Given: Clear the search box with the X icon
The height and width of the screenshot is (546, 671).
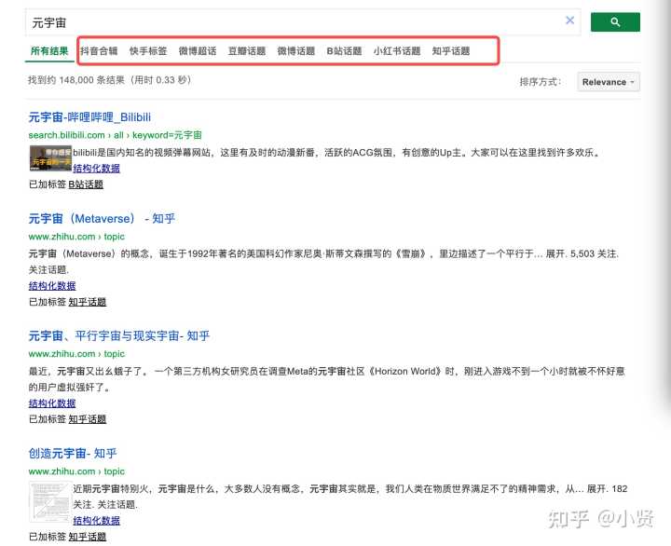Looking at the screenshot, I should (569, 20).
